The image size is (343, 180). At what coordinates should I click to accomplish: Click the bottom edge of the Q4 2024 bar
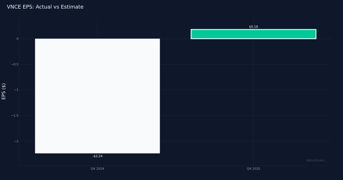(x=97, y=153)
